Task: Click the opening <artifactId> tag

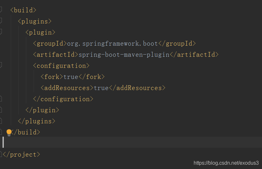Action: pos(56,55)
